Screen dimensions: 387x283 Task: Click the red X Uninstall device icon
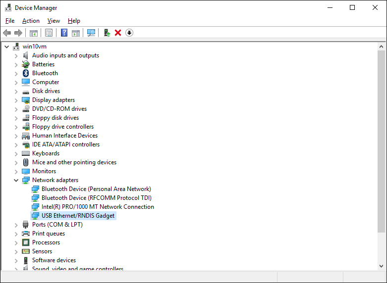pyautogui.click(x=118, y=33)
